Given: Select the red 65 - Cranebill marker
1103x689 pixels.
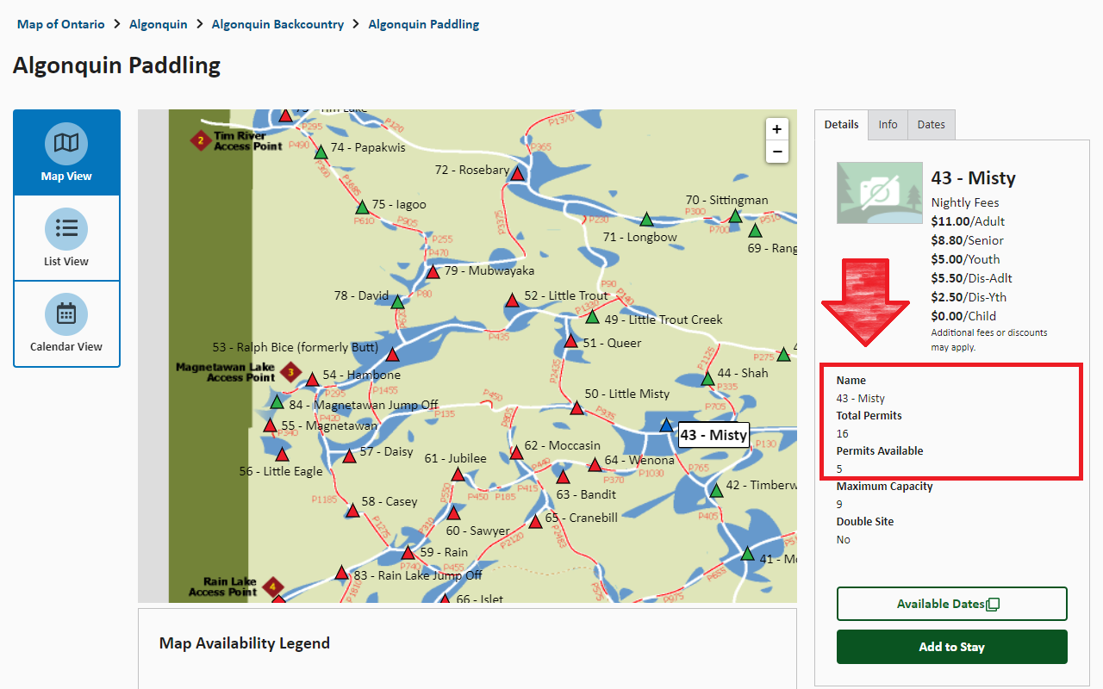Looking at the screenshot, I should tap(535, 521).
